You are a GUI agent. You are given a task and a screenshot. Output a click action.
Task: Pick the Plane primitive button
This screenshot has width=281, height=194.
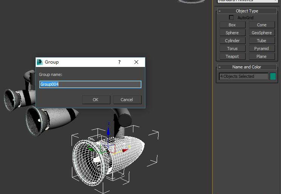coord(262,56)
